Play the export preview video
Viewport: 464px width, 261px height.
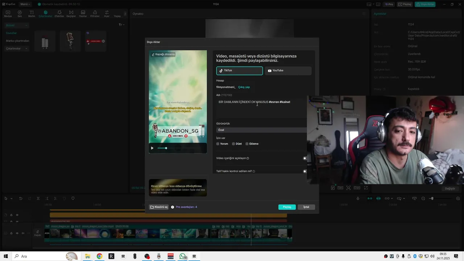pyautogui.click(x=152, y=148)
